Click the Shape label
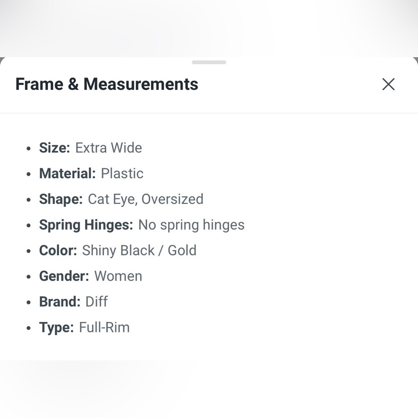The height and width of the screenshot is (418, 418). (61, 199)
